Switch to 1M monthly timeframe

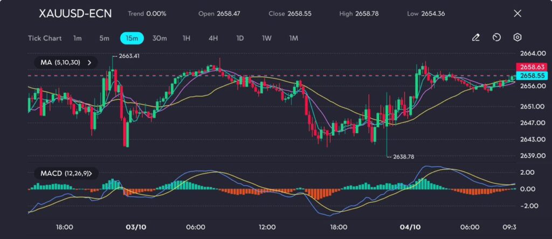[293, 38]
